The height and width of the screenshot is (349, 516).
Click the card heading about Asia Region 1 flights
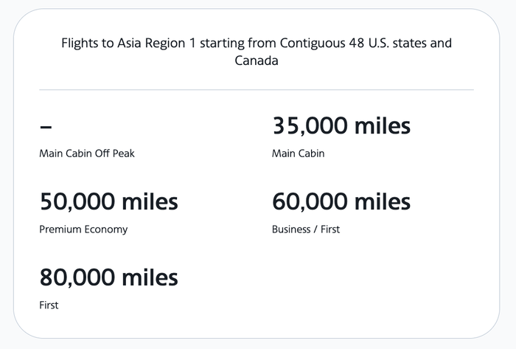click(257, 52)
